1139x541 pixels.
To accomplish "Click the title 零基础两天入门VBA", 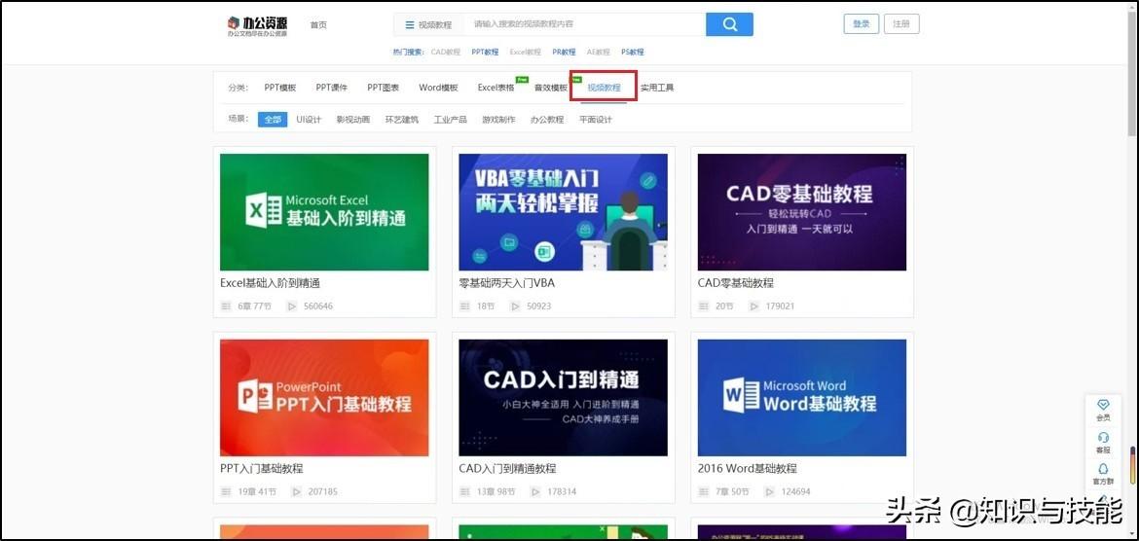I will (x=507, y=283).
